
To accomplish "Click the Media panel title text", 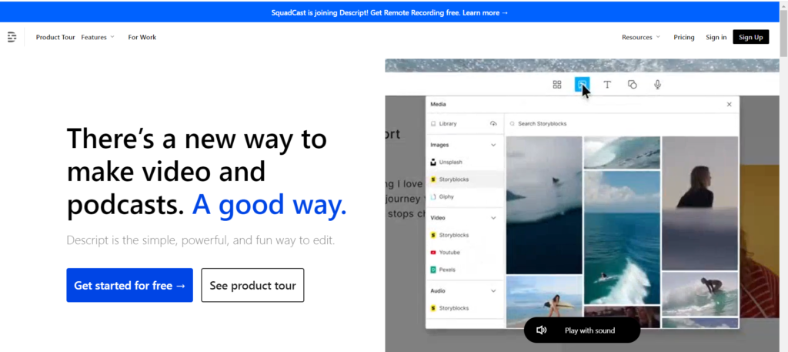I will click(x=438, y=105).
